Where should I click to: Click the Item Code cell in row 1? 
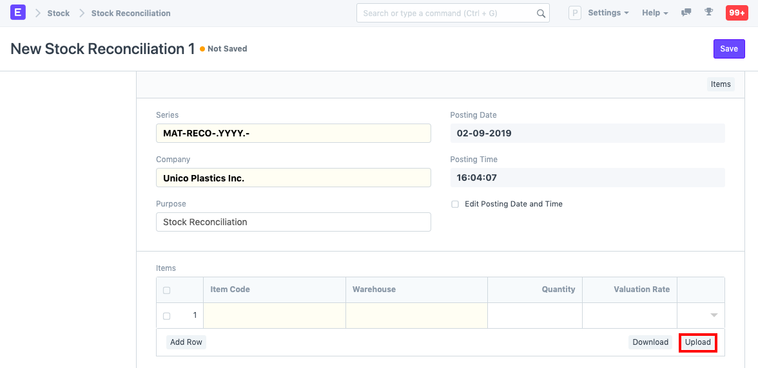(275, 315)
